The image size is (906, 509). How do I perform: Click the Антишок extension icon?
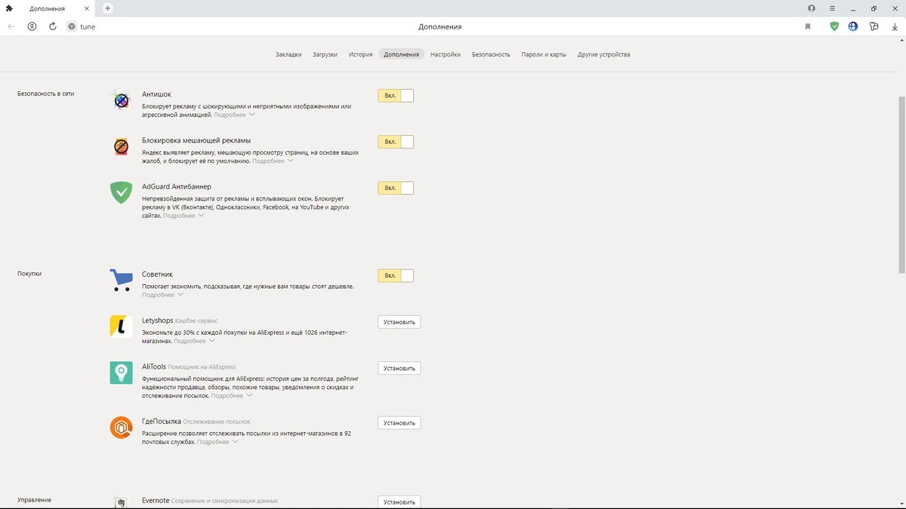(121, 100)
